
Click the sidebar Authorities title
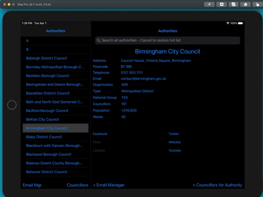[55, 31]
